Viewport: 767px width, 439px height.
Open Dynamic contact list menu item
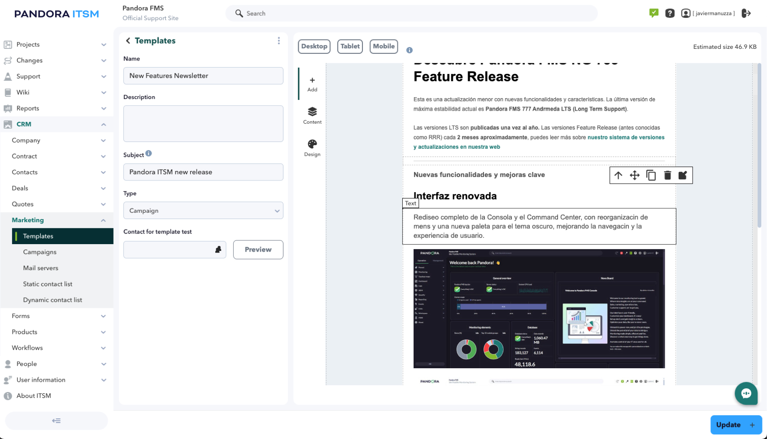52,300
